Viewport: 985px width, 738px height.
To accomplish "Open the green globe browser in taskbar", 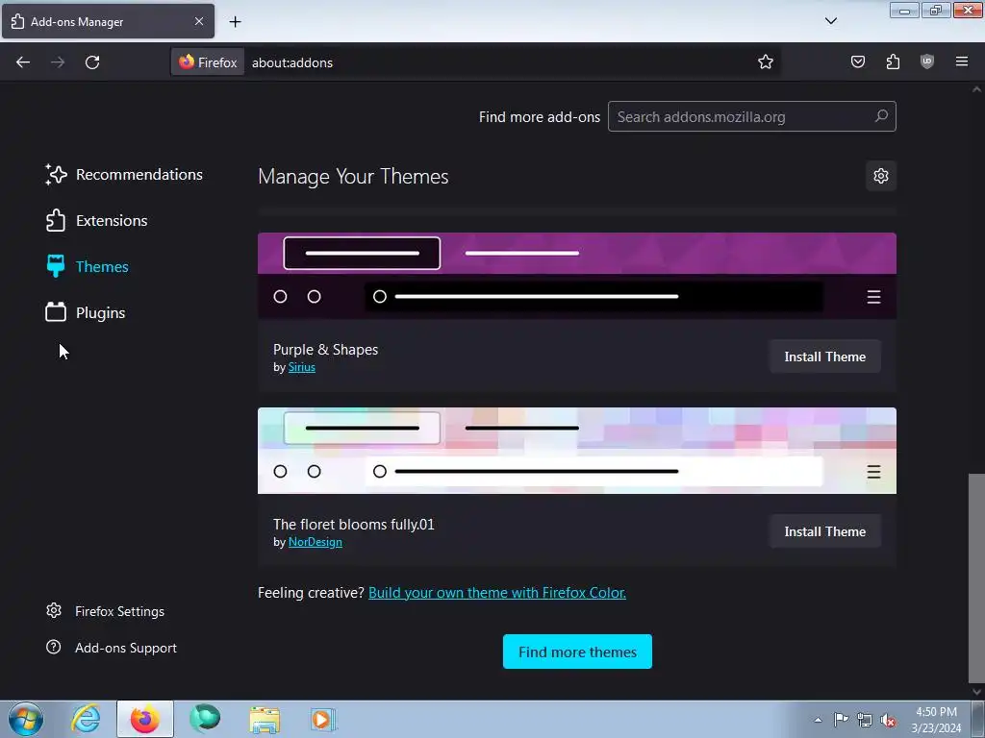I will (205, 719).
